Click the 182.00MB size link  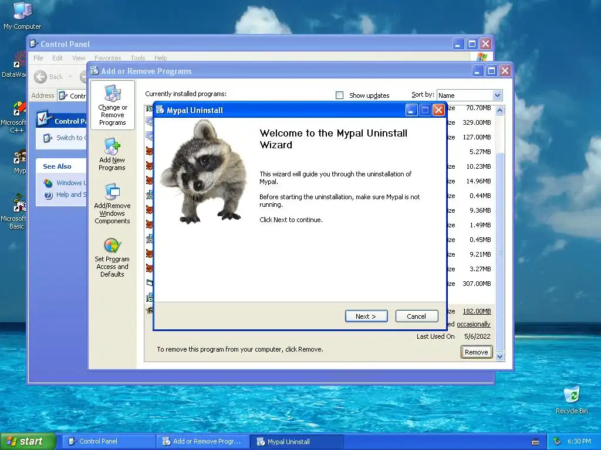[x=477, y=311]
